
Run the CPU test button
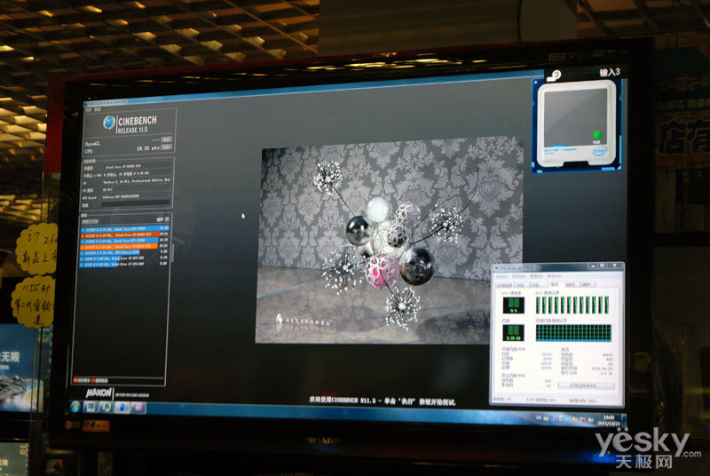[166, 147]
